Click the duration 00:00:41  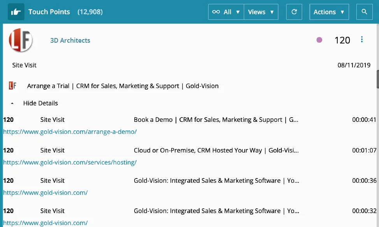point(364,120)
